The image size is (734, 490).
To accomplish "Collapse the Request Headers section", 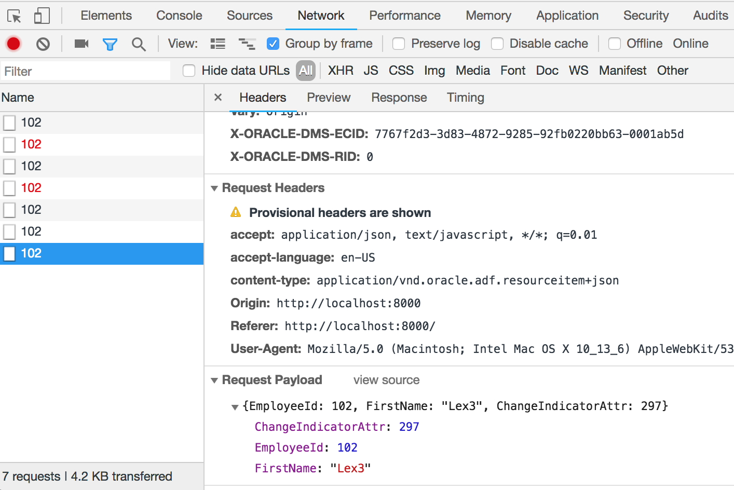I will point(214,188).
